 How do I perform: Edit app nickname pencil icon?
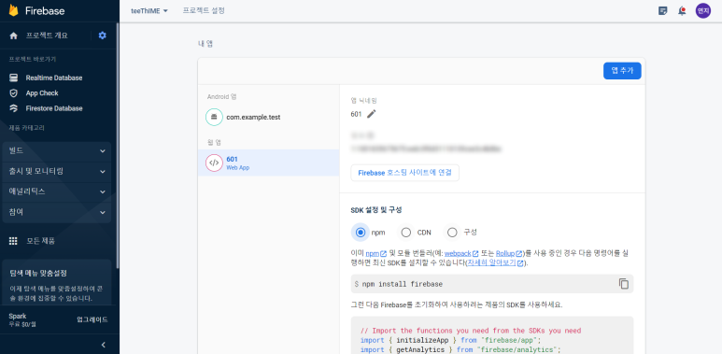(x=372, y=114)
